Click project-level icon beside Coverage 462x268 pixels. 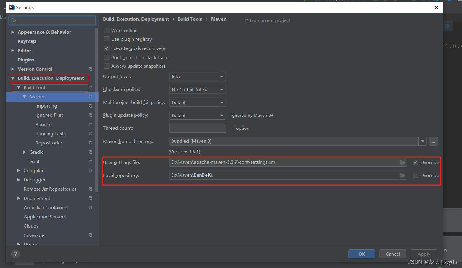(x=91, y=235)
